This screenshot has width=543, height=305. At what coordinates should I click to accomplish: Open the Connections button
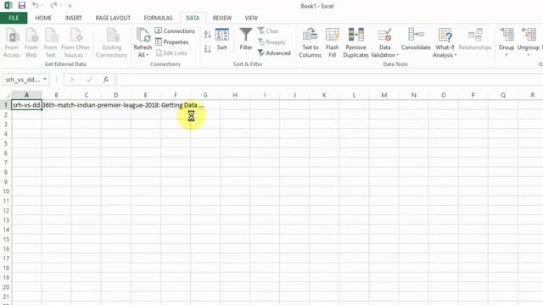tap(175, 30)
